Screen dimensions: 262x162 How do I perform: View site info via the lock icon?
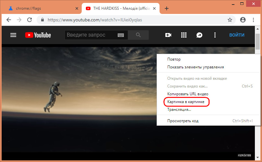tap(42, 20)
